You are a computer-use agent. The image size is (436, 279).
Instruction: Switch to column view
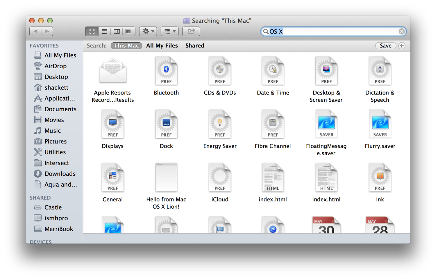pyautogui.click(x=117, y=31)
